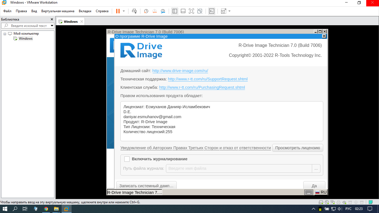Click the RU language flag indicator in VM
Viewport: 379px width, 213px height.
pos(321,192)
